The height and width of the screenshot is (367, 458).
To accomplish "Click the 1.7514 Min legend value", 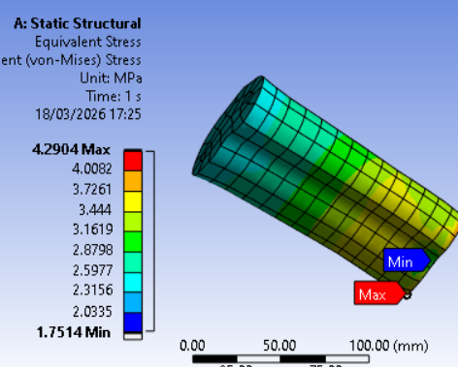I will (x=74, y=332).
